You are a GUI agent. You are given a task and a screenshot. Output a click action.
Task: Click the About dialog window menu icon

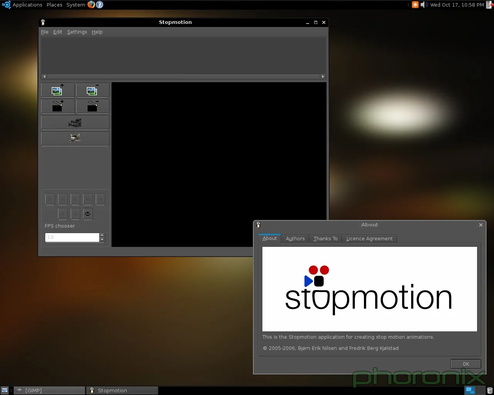259,225
